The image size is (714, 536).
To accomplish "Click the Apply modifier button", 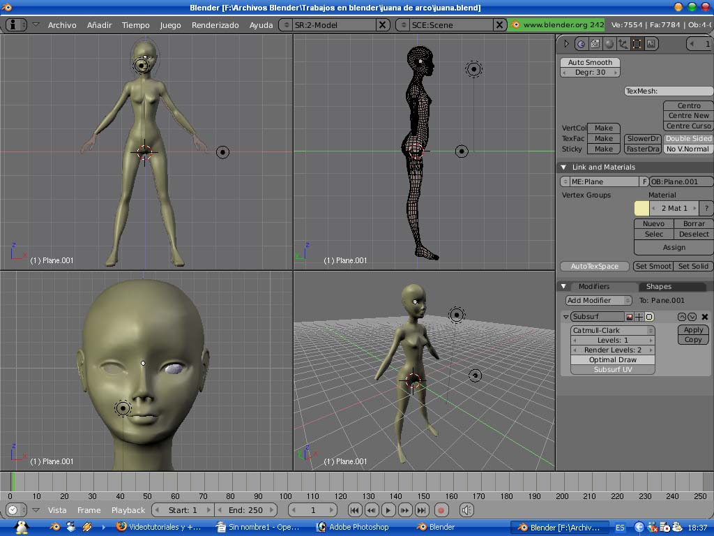I will (693, 330).
